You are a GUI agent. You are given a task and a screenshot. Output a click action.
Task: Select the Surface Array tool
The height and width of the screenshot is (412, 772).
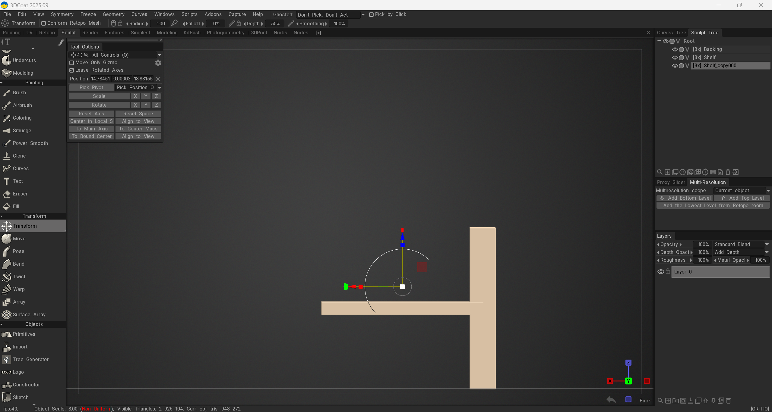(29, 314)
